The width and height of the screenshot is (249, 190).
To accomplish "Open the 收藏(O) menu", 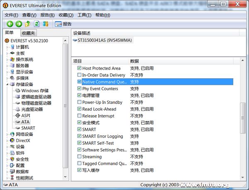I will pos(66,15).
